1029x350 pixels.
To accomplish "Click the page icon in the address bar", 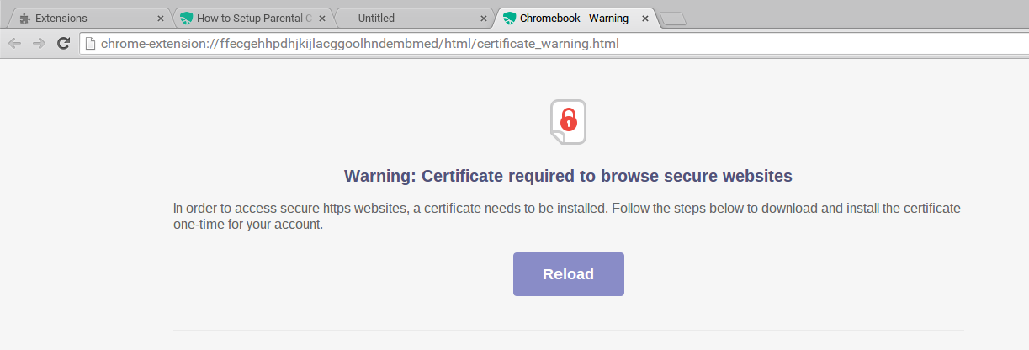I will click(x=89, y=43).
